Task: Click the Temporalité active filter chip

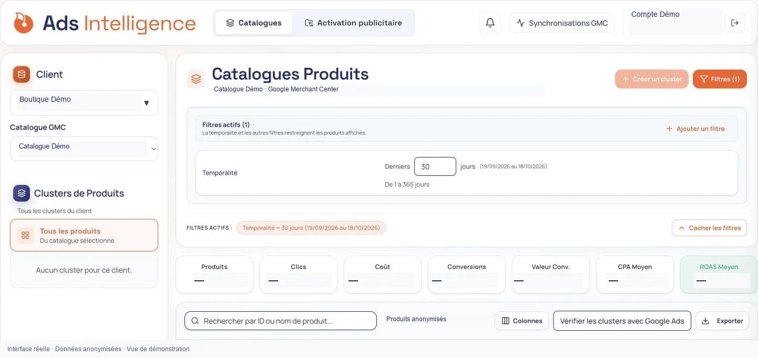Action: (311, 228)
